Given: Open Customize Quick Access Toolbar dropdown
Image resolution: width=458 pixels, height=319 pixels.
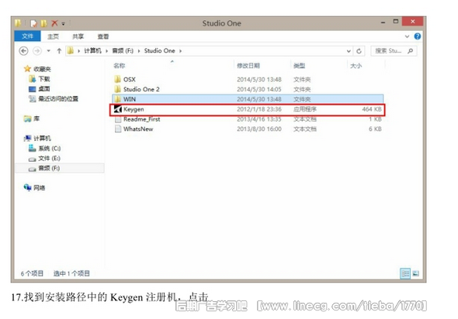Looking at the screenshot, I should 63,23.
